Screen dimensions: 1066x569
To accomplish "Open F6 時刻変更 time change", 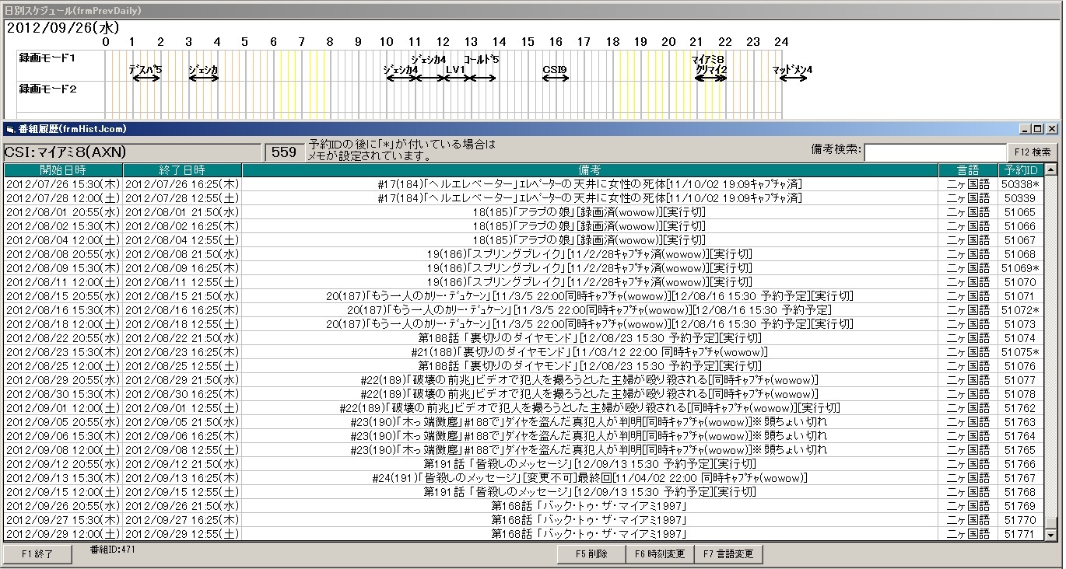I will point(660,554).
